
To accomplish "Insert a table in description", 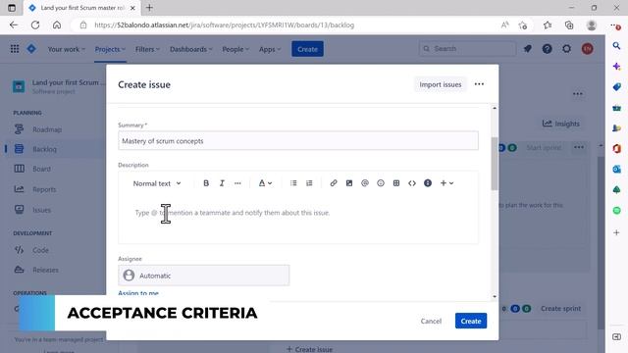I will coord(396,183).
